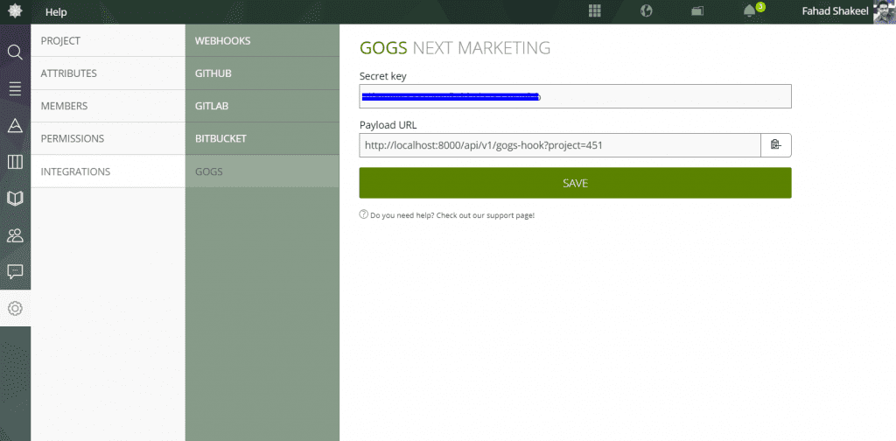The height and width of the screenshot is (441, 896).
Task: Open the Help menu in top bar
Action: pos(56,12)
